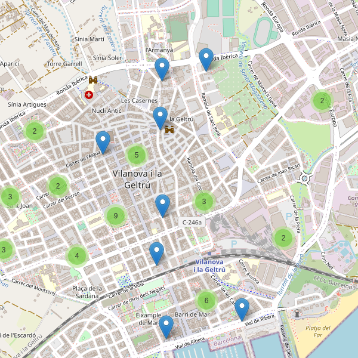358x358 pixels.
Task: Select the Barri de Mar label
Action: (x=192, y=314)
